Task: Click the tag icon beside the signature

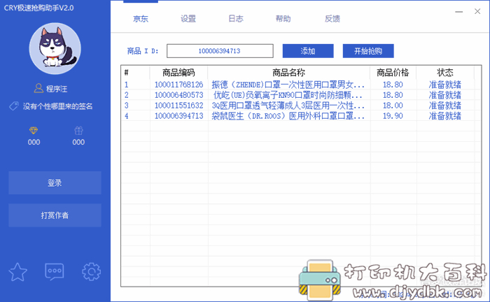Action: point(14,106)
